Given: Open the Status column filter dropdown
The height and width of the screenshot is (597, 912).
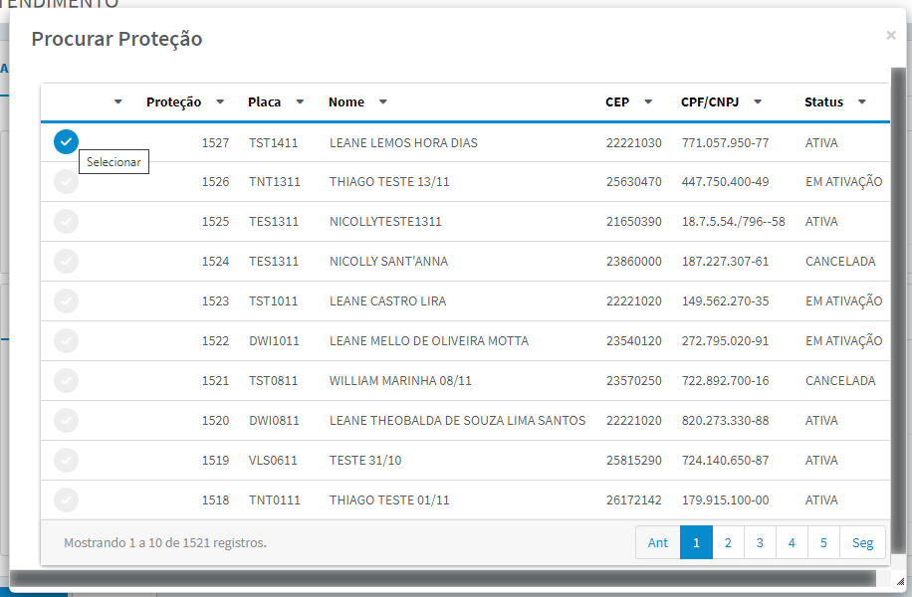Looking at the screenshot, I should click(x=862, y=101).
